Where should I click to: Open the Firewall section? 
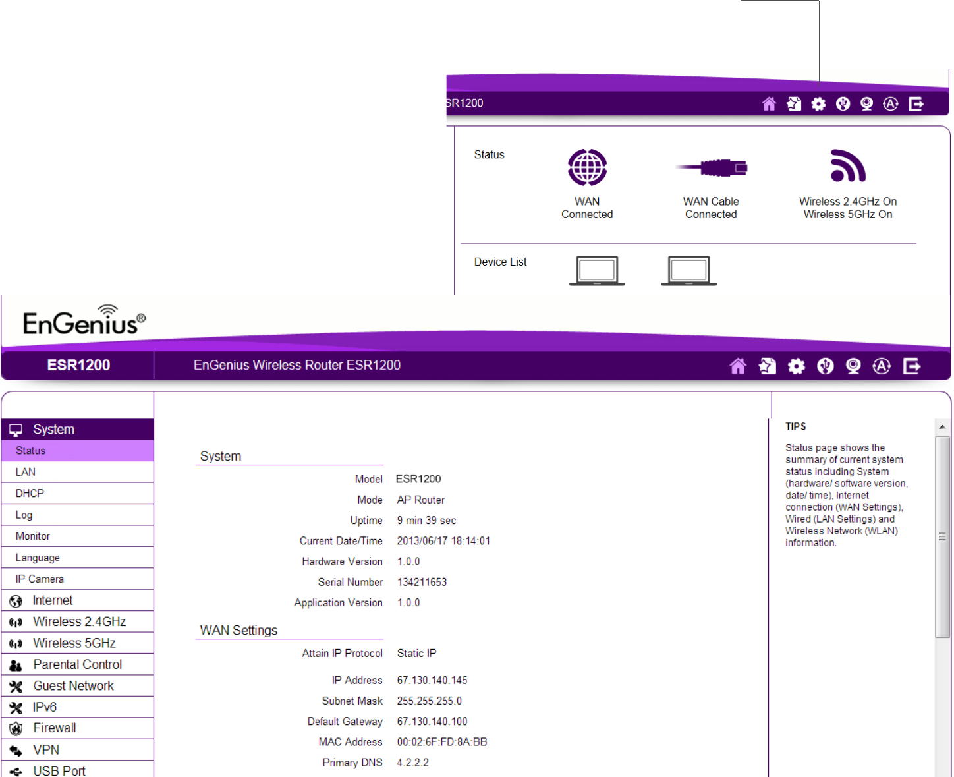(x=77, y=728)
